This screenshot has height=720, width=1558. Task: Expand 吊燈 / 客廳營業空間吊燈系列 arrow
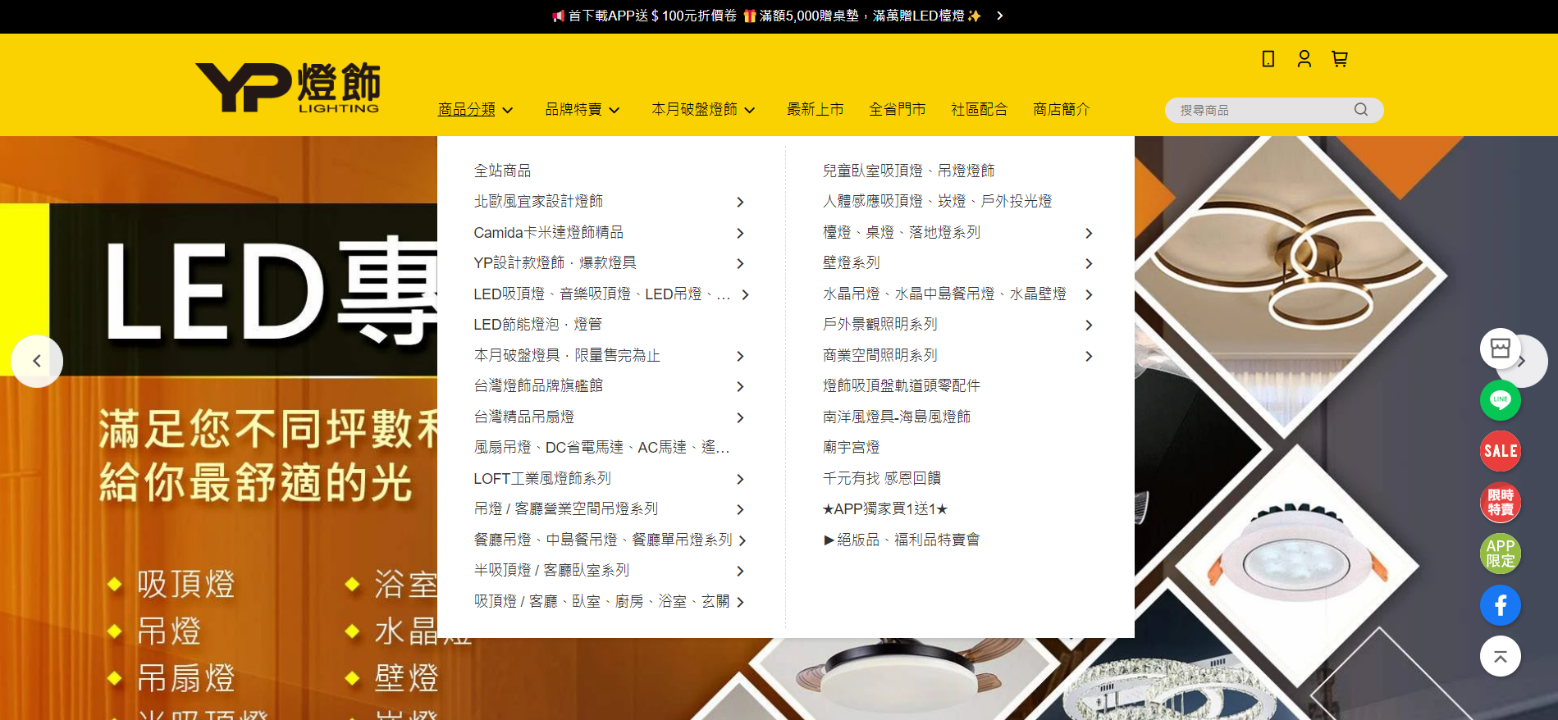(x=740, y=509)
